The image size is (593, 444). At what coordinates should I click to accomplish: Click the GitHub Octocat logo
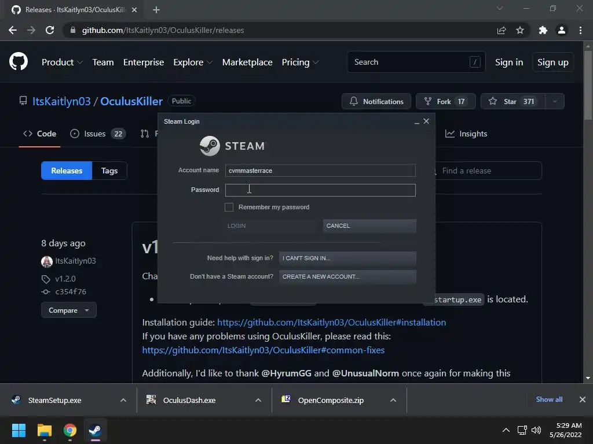click(x=19, y=61)
